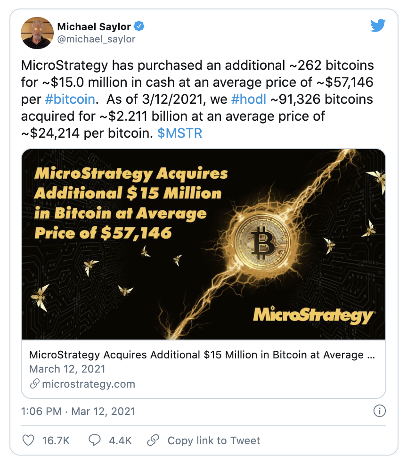Click the heart like icon
This screenshot has height=465, width=407.
tap(29, 440)
